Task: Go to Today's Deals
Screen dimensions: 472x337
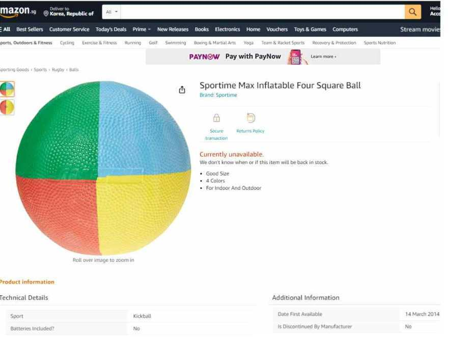Action: [x=111, y=30]
